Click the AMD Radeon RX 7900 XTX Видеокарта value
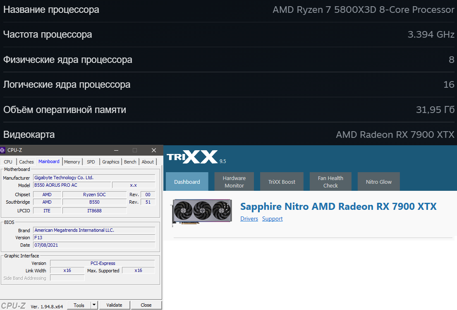The image size is (457, 310). [395, 135]
